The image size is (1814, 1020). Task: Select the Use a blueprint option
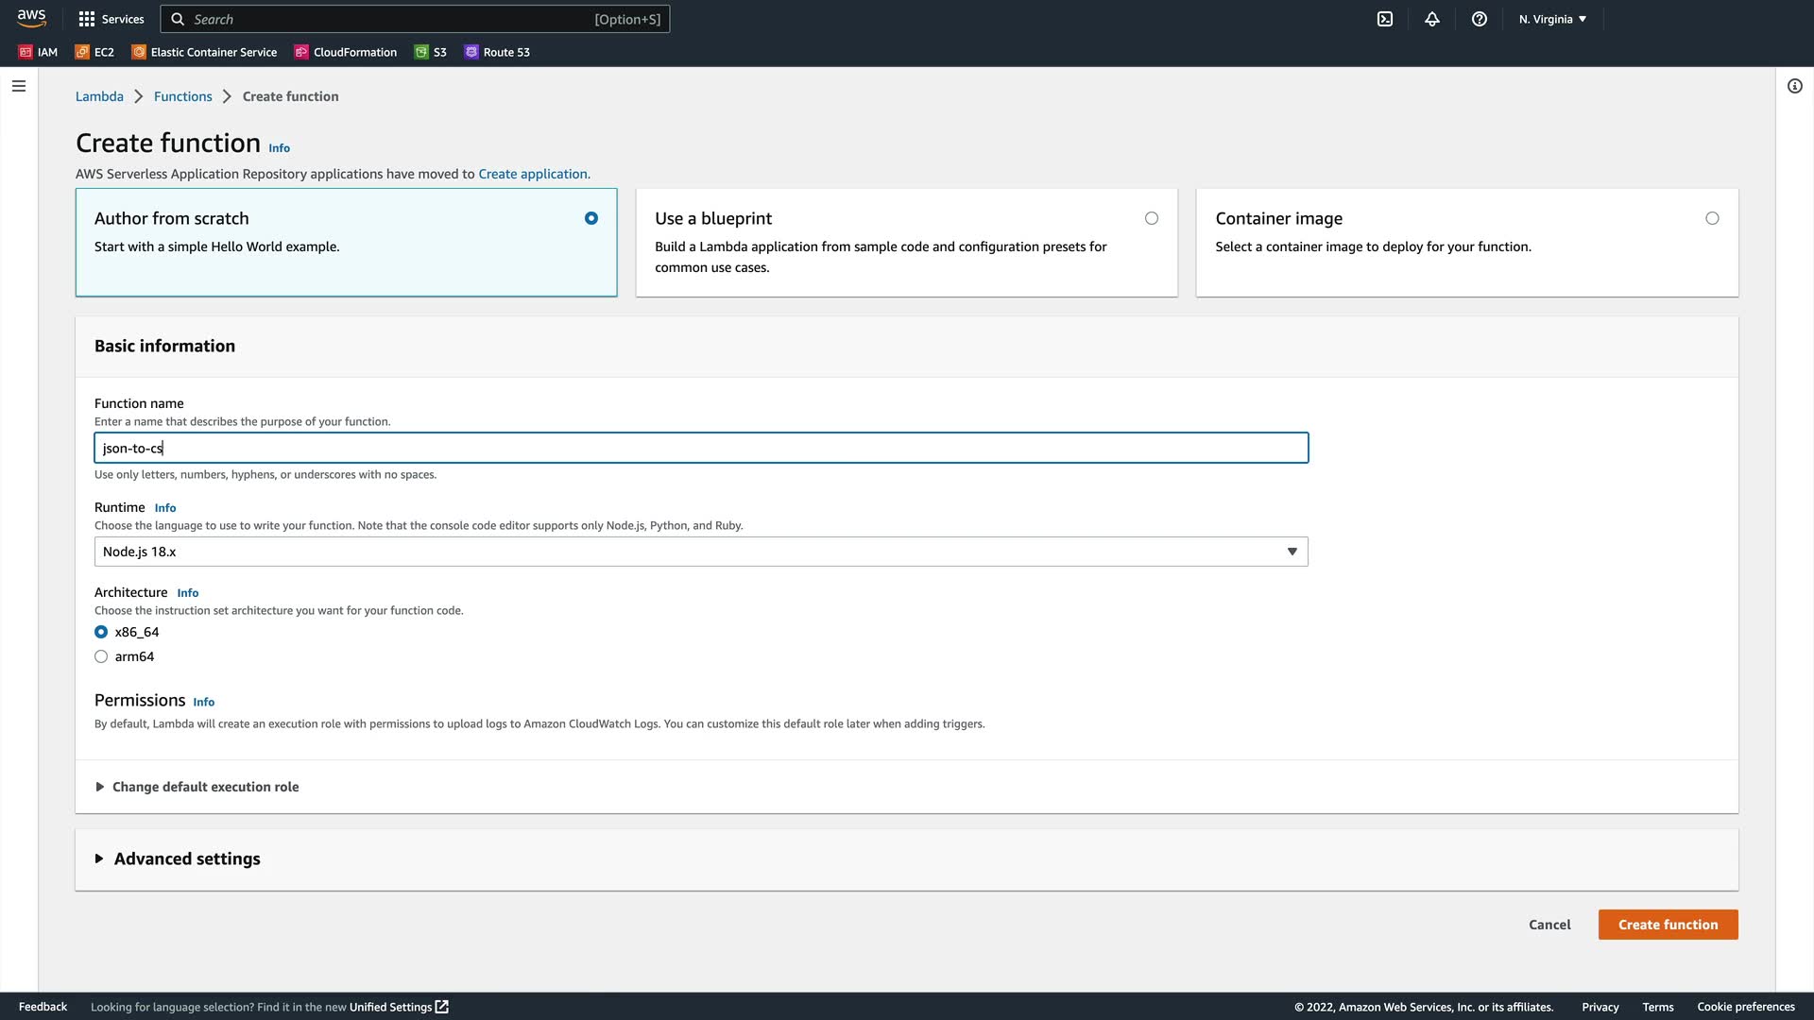pos(1151,218)
